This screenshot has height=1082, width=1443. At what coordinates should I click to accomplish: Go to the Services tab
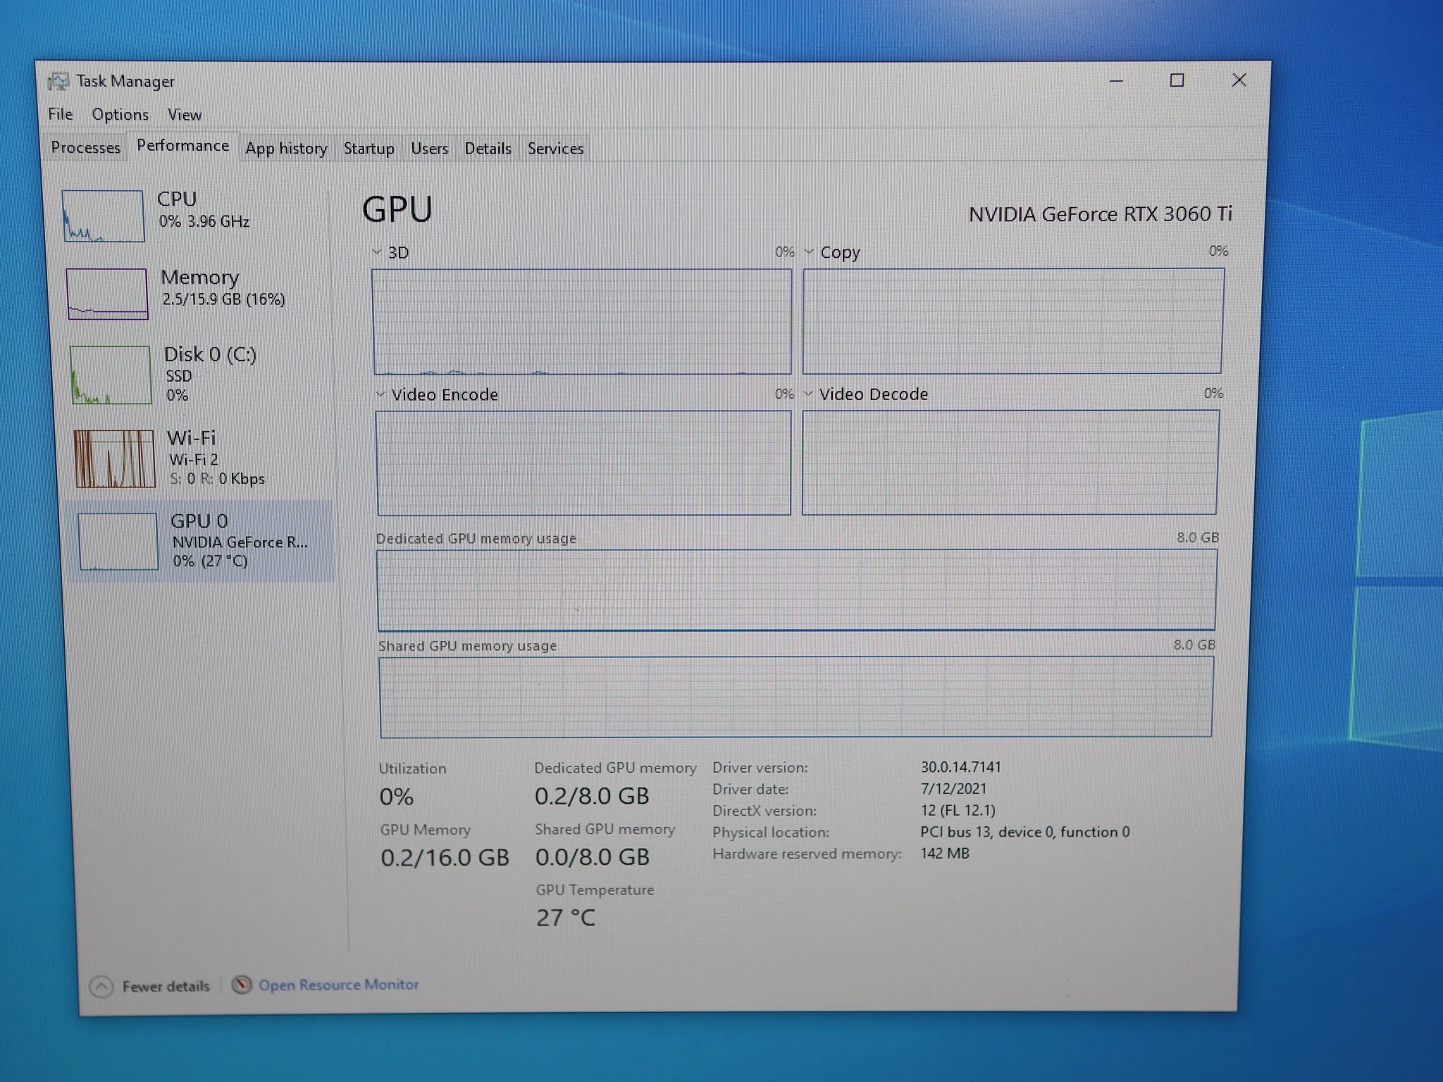[x=555, y=148]
